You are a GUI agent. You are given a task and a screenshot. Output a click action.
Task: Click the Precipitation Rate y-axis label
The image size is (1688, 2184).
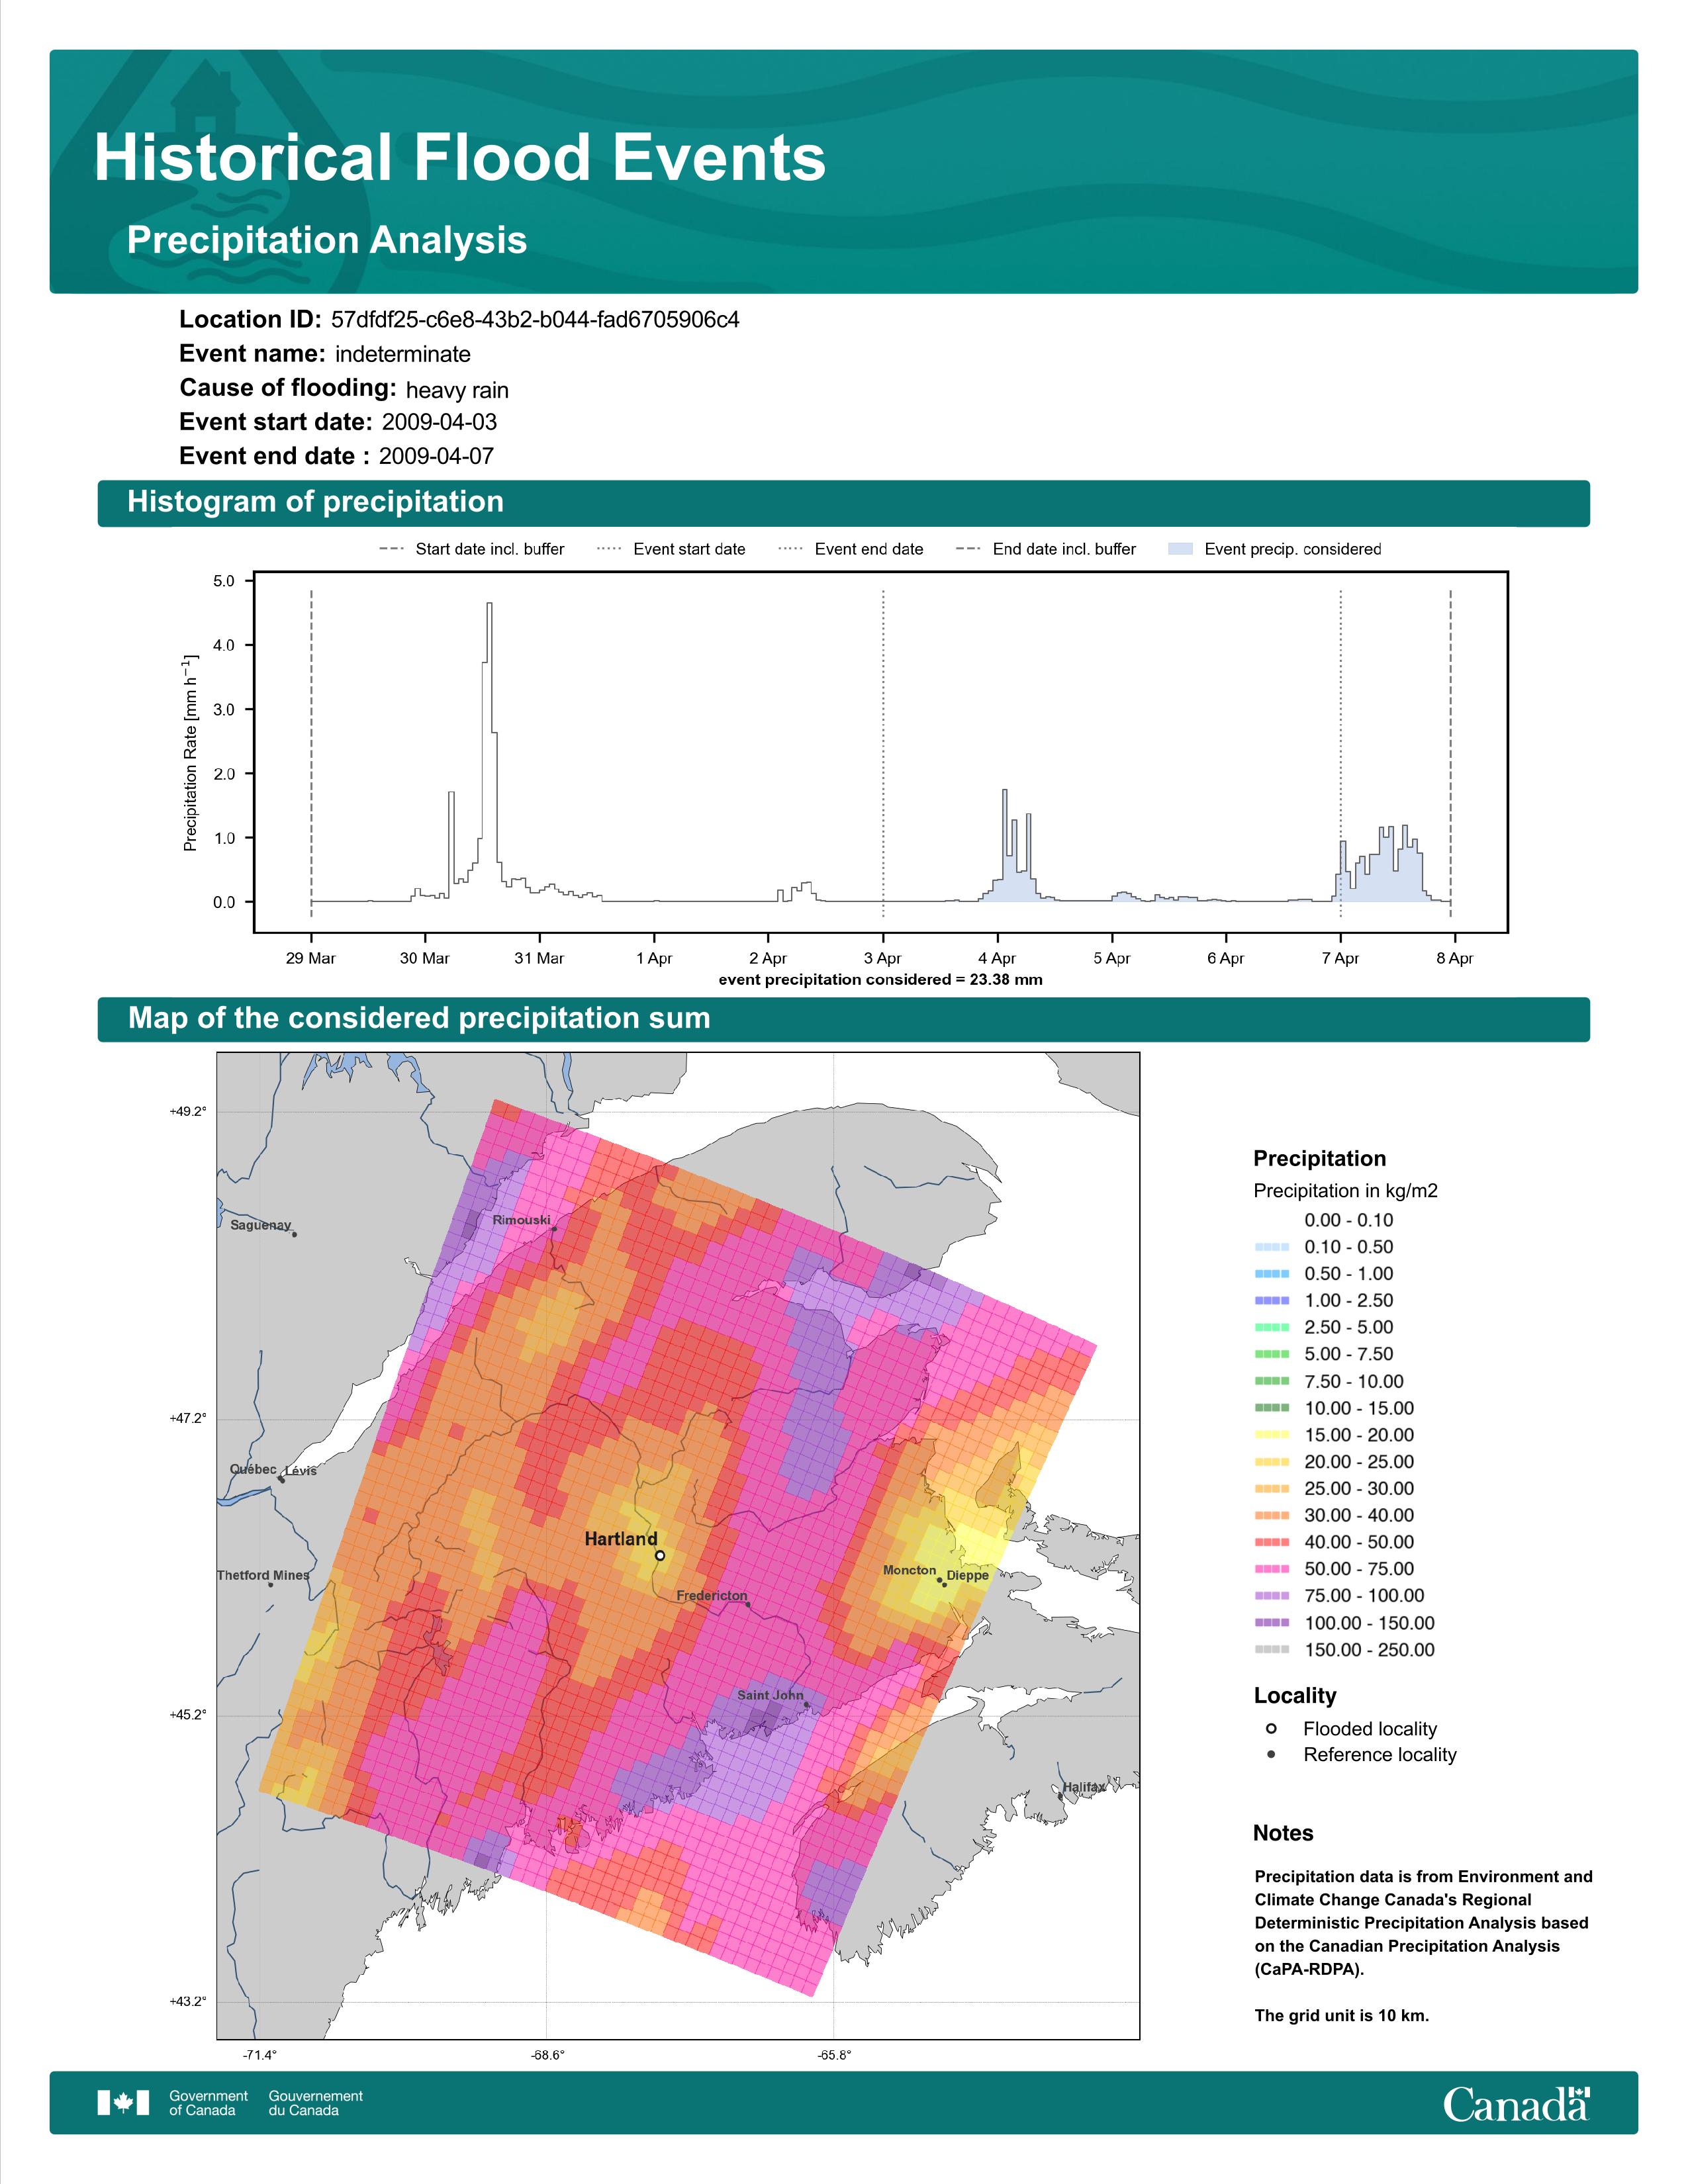point(190,753)
